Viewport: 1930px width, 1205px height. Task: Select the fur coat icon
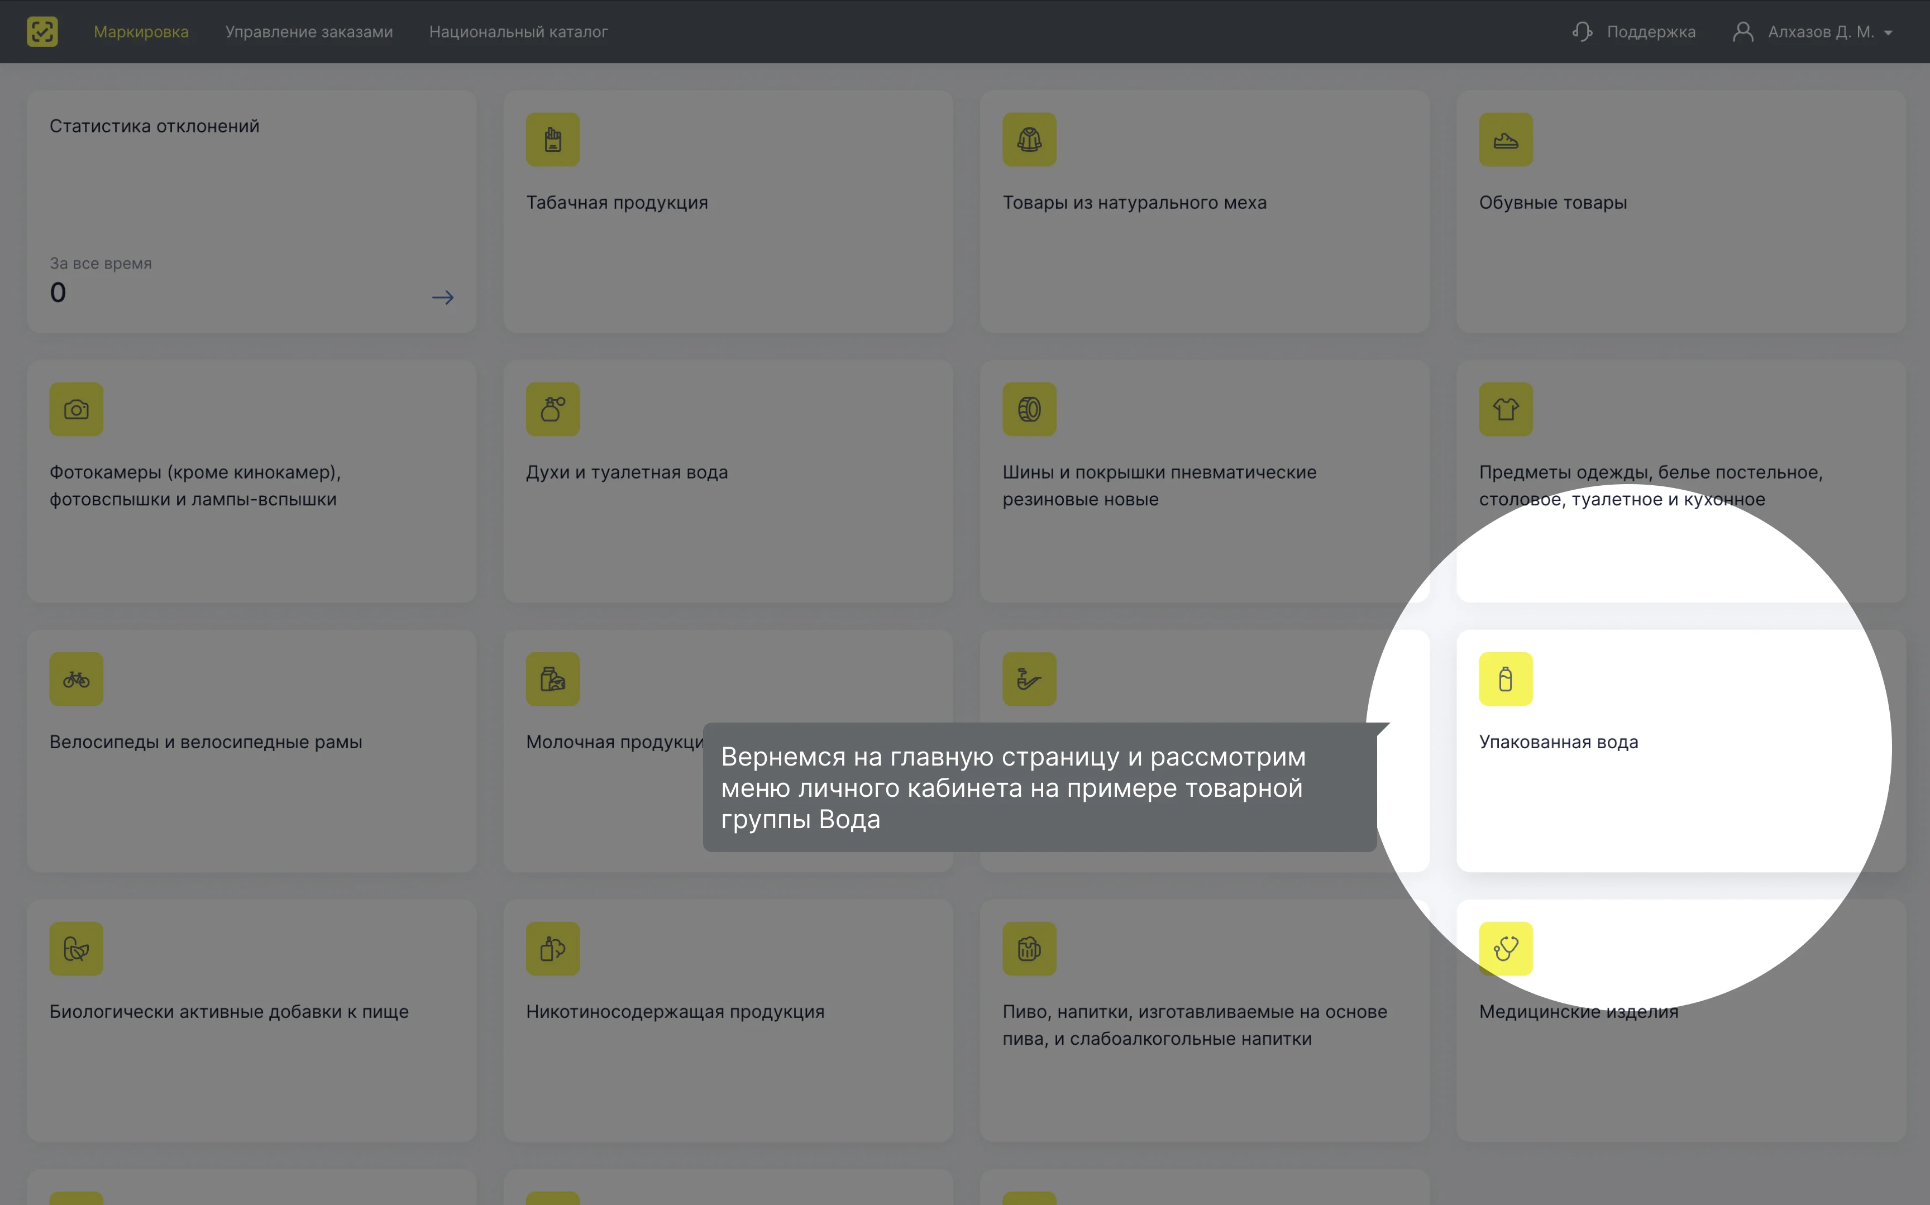click(1030, 140)
